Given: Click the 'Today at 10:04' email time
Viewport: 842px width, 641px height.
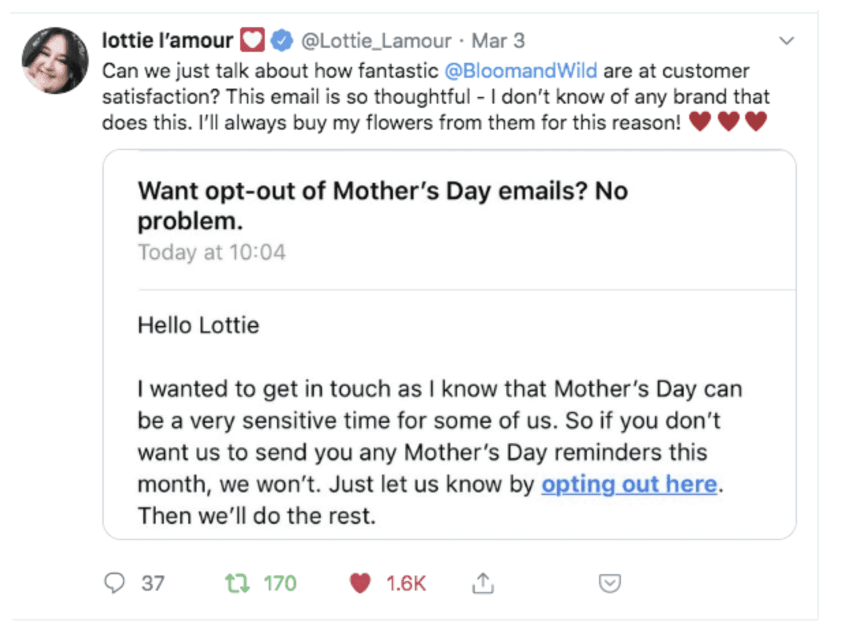Looking at the screenshot, I should (212, 253).
